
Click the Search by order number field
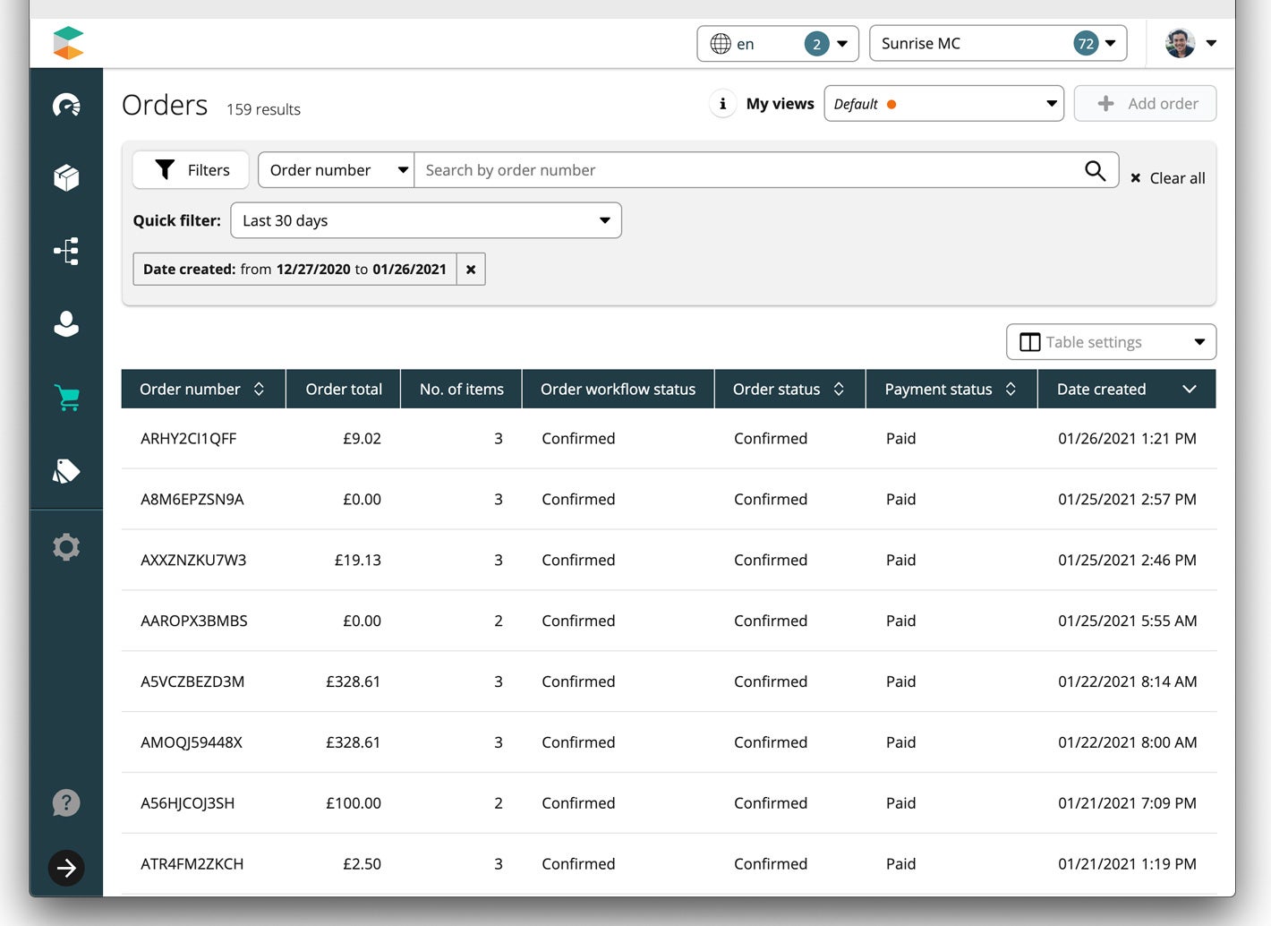[x=747, y=170]
